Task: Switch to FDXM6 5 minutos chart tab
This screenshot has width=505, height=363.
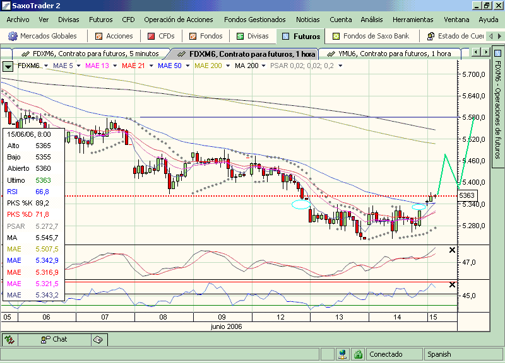Action: [x=90, y=54]
